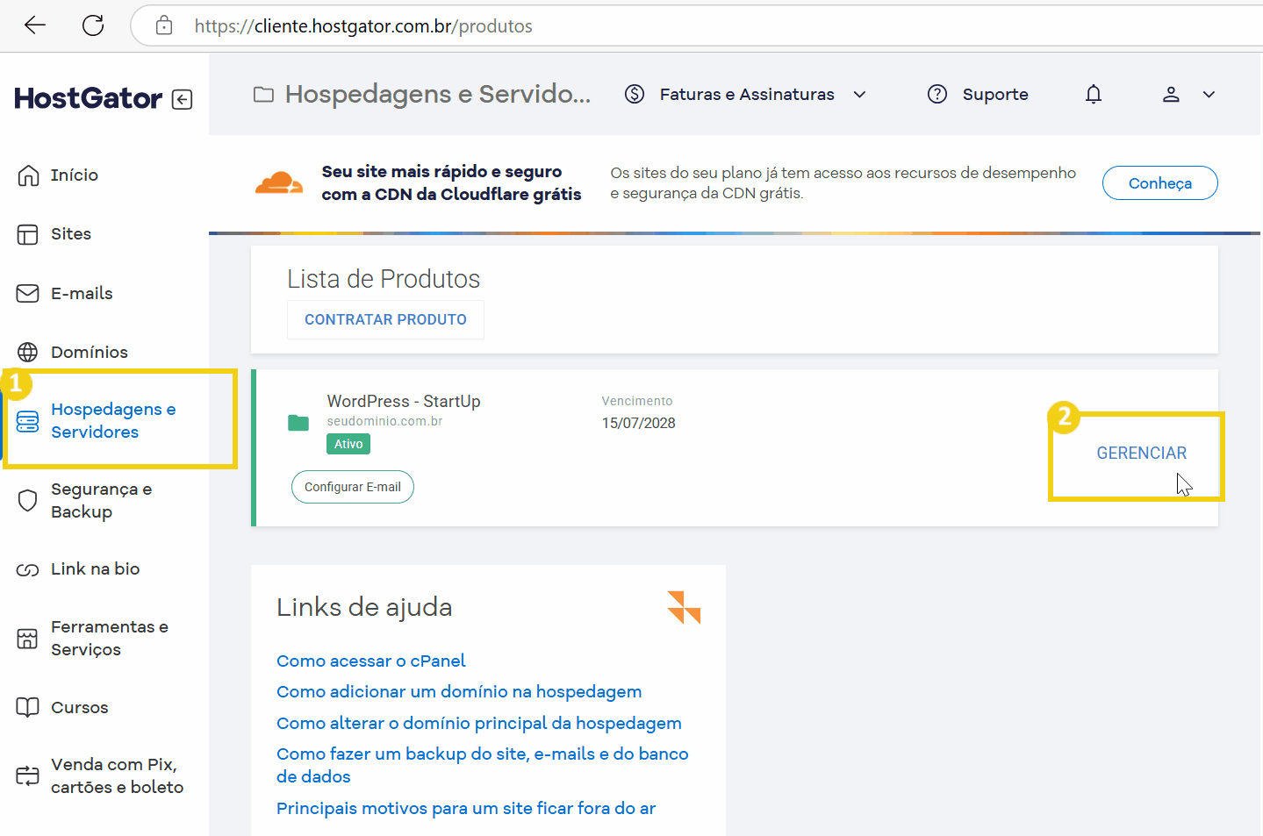Click the WordPress - StartUp product name

coord(404,401)
